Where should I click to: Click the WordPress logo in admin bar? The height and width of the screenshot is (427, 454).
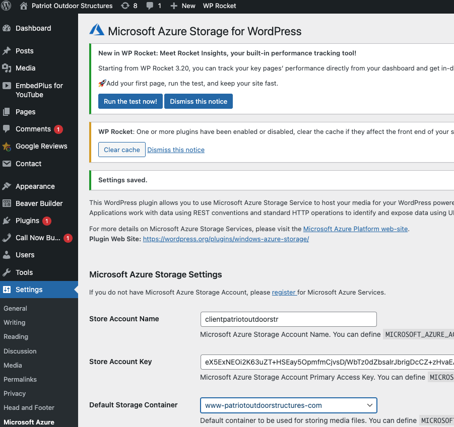tap(6, 6)
